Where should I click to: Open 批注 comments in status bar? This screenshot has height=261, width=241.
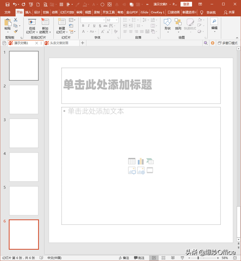(x=139, y=258)
